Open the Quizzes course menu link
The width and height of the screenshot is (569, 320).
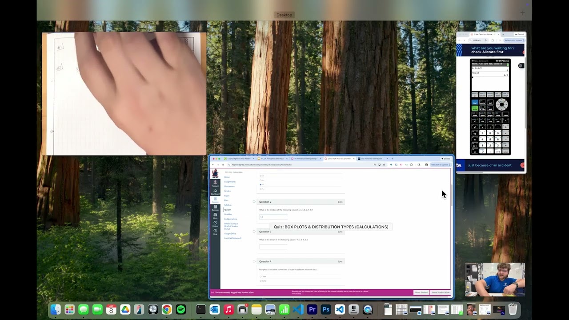click(x=228, y=210)
